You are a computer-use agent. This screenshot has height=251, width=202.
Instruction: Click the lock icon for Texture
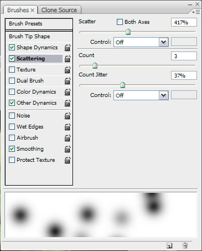(x=68, y=70)
